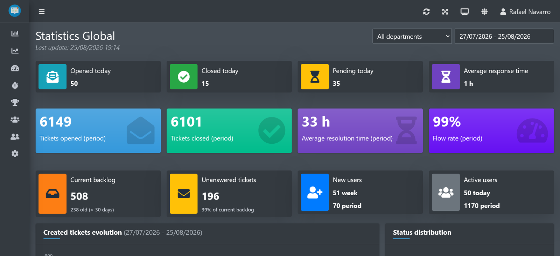Screen dimensions: 560x256
Task: Click the Status distribution panel title
Action: pyautogui.click(x=422, y=233)
